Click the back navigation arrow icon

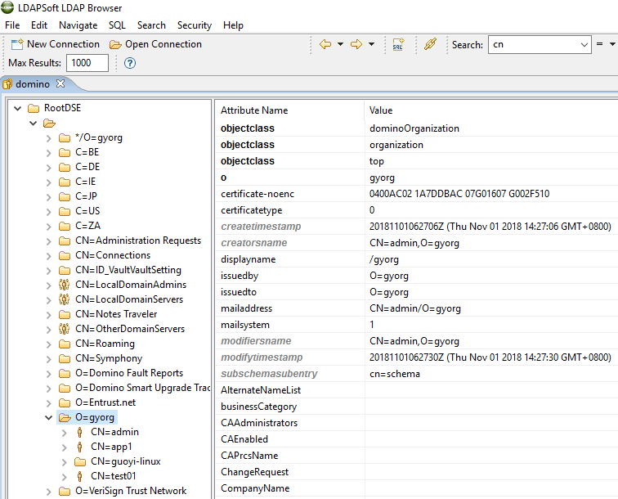[325, 44]
